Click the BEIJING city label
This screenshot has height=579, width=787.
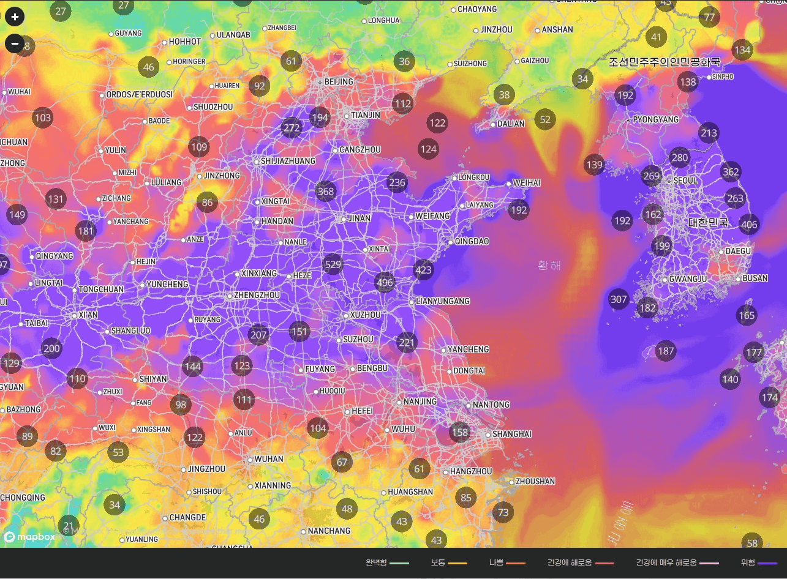339,81
